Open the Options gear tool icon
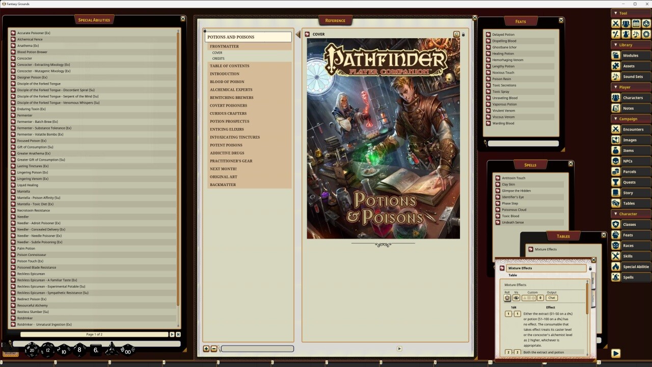Image resolution: width=652 pixels, height=367 pixels. point(646,34)
